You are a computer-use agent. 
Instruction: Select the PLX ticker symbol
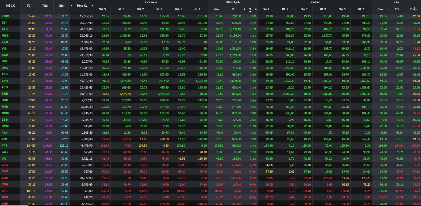5,133
